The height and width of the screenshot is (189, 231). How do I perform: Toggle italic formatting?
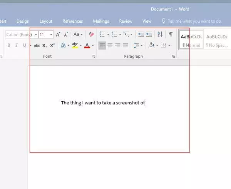17,45
